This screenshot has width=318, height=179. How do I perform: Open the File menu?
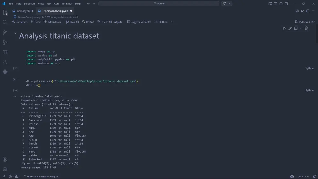point(11,3)
